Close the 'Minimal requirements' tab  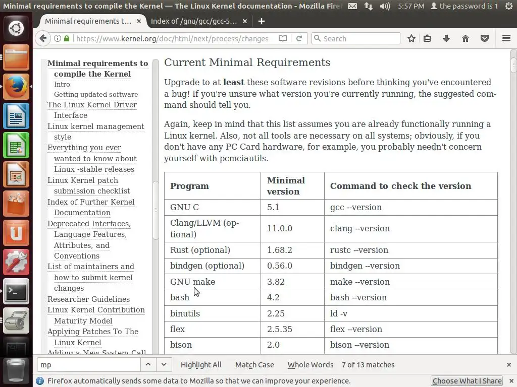(x=139, y=21)
